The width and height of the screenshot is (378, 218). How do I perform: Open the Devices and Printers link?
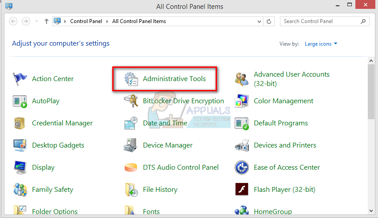285,145
